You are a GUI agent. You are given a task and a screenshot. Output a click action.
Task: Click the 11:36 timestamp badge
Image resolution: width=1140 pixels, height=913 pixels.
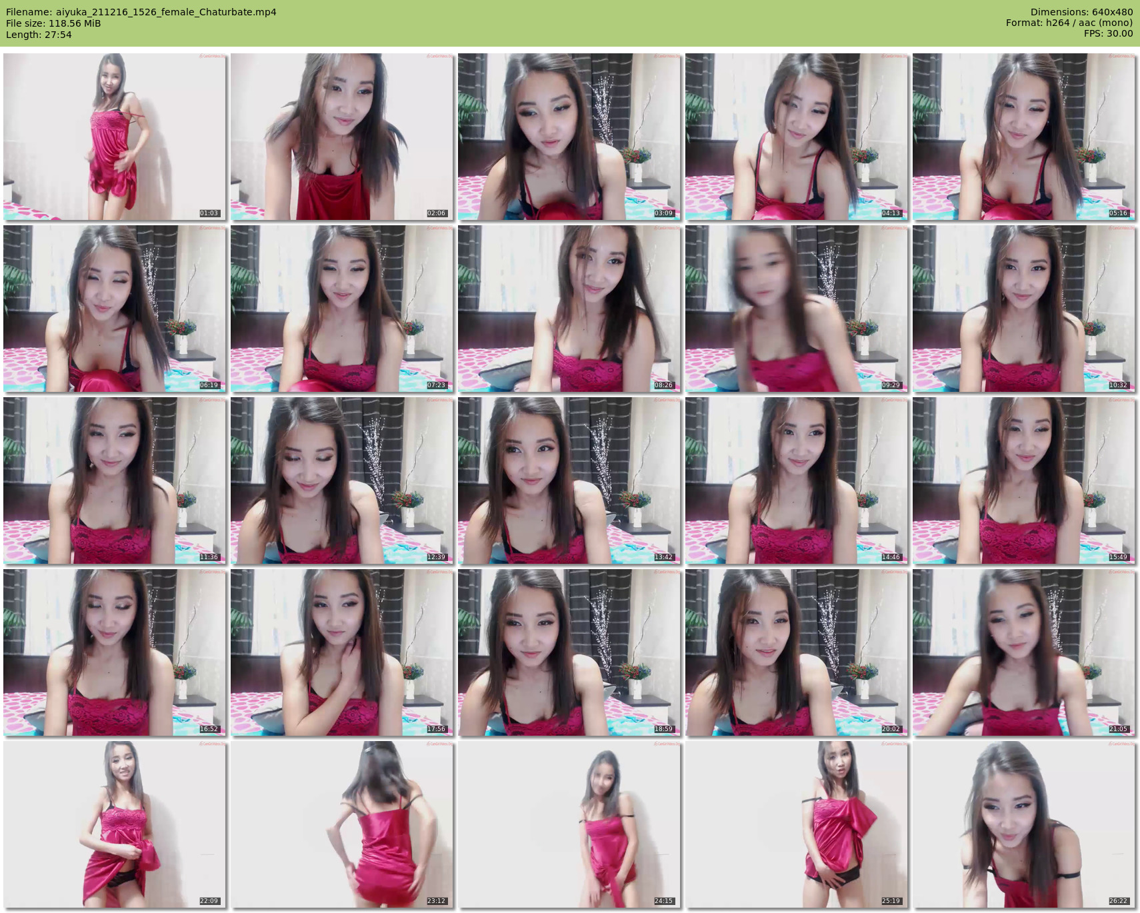[x=209, y=557]
